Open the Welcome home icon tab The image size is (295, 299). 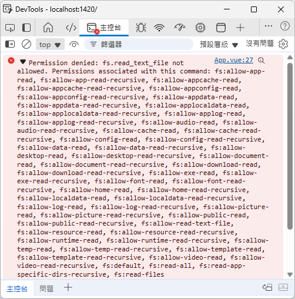point(48,28)
